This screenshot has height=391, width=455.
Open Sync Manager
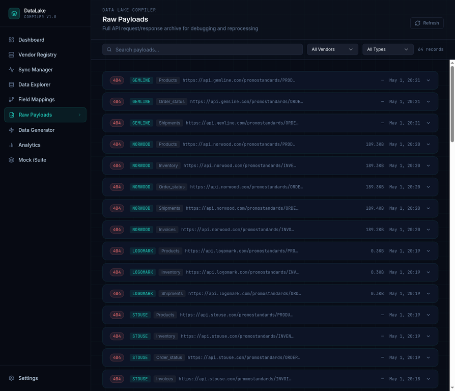point(45,70)
